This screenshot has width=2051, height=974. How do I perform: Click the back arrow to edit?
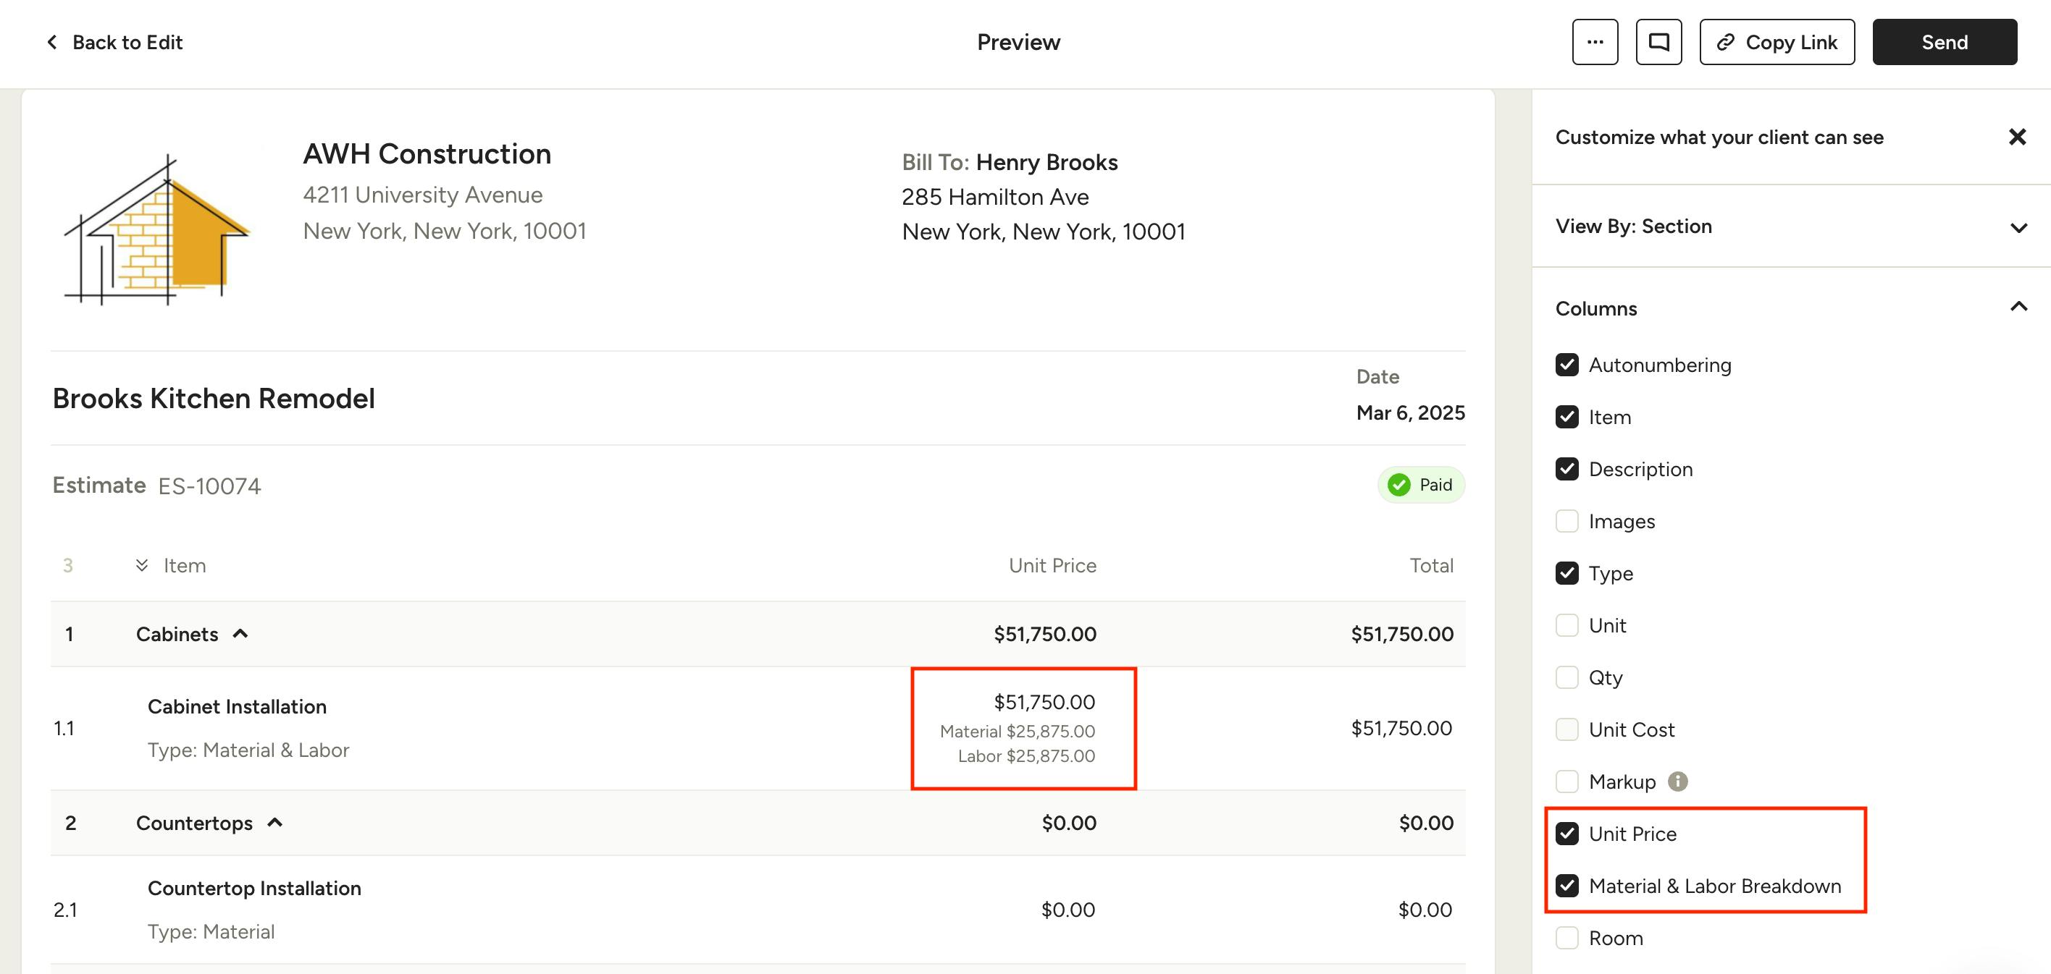pos(53,42)
